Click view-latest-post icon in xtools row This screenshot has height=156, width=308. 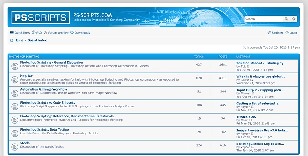[x=253, y=147]
